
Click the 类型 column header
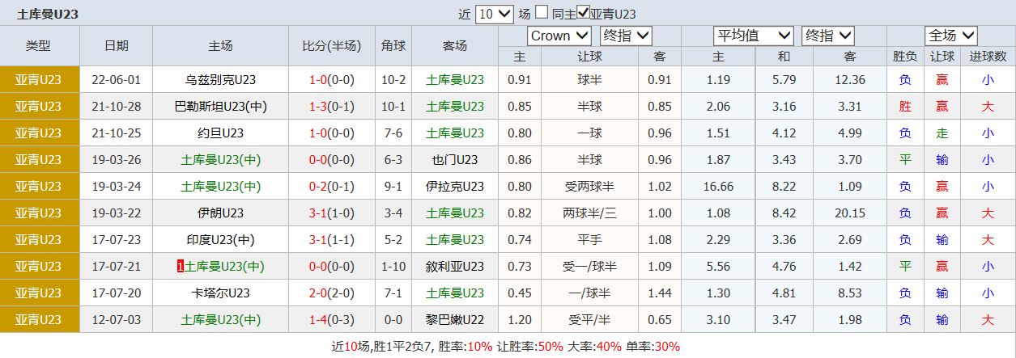pyautogui.click(x=39, y=46)
